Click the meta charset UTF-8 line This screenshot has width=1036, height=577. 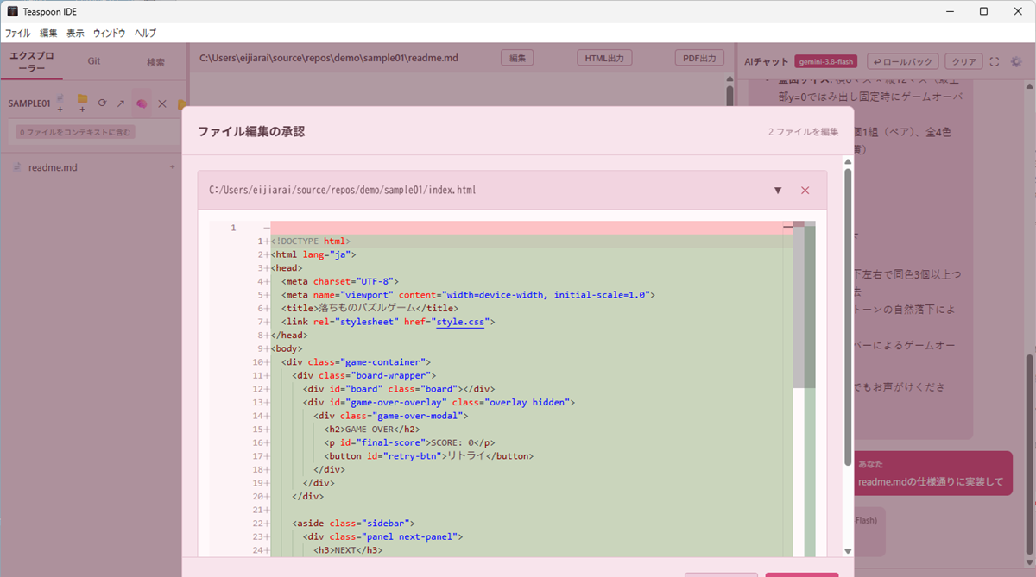click(x=339, y=281)
